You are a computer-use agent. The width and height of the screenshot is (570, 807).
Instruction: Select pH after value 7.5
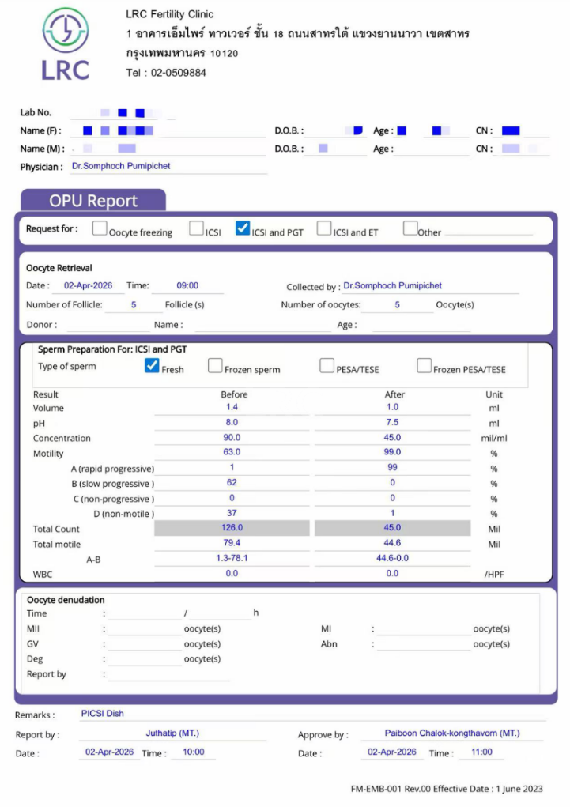[392, 423]
